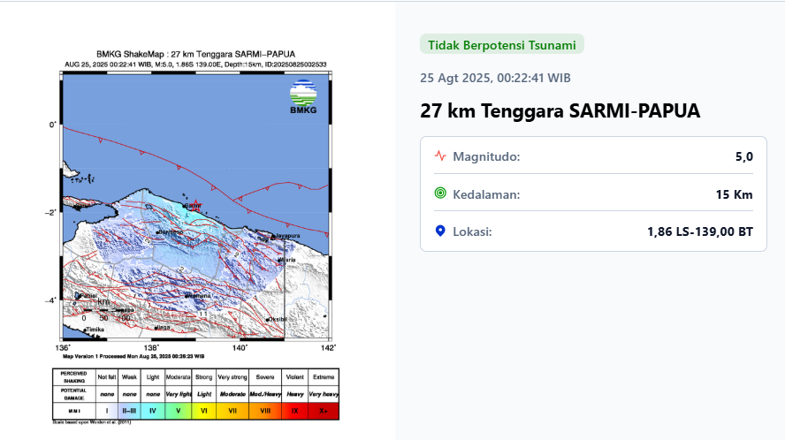Viewport: 785px width, 440px height.
Task: Open the BMKG ShakeMap image
Action: [195, 238]
